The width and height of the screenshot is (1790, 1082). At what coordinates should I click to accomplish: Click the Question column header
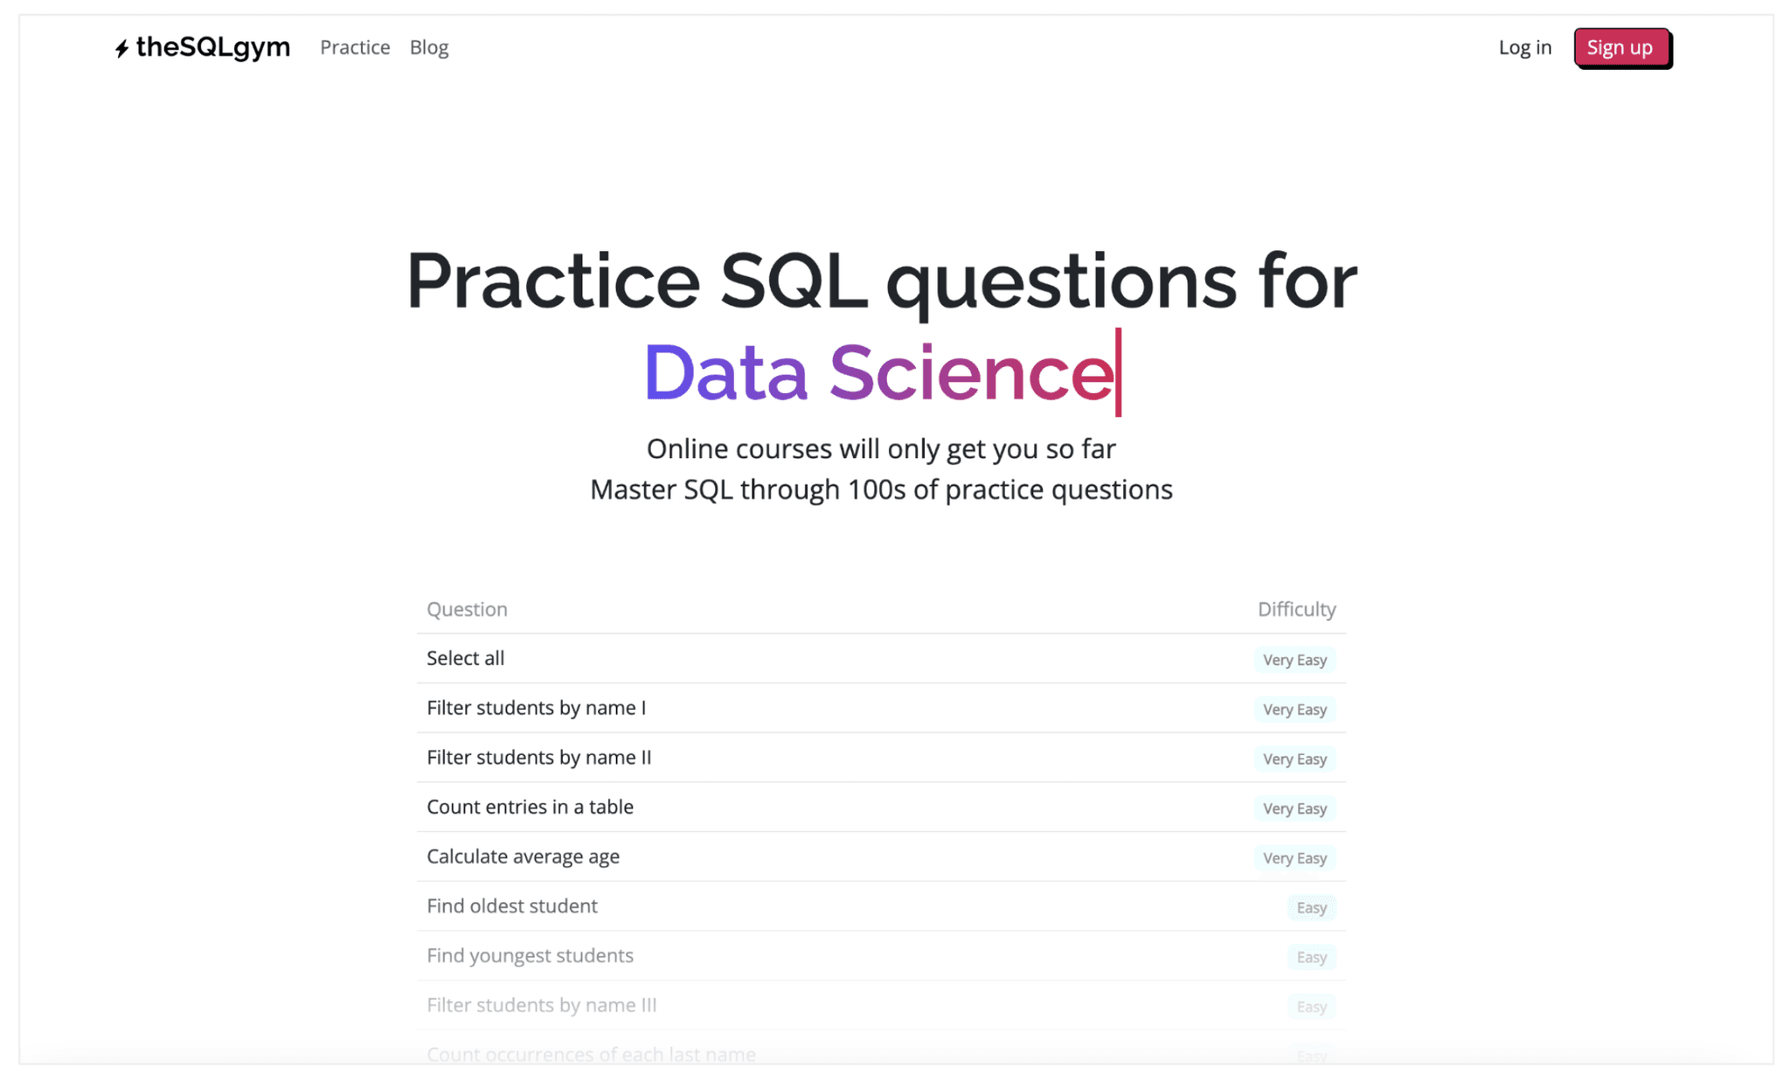(467, 609)
